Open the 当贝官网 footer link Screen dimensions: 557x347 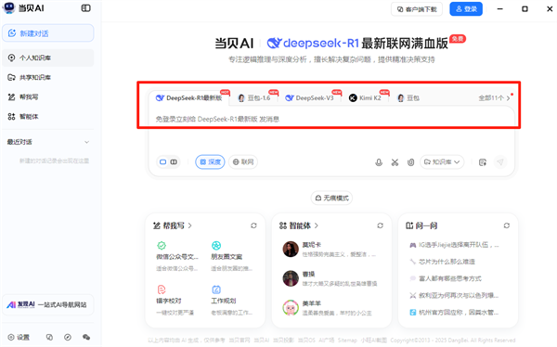tap(240, 341)
